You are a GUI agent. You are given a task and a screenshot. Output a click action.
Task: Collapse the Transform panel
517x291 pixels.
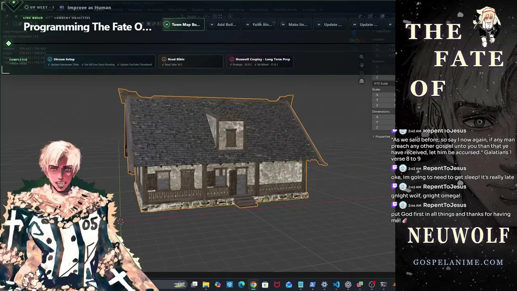(381, 31)
